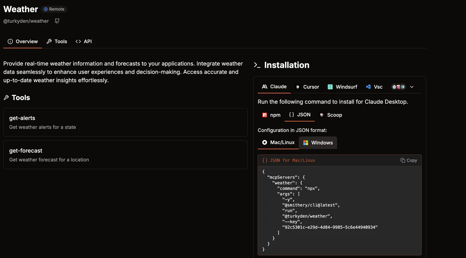Select the Cursor installation tab
The image size is (466, 258).
tap(307, 87)
